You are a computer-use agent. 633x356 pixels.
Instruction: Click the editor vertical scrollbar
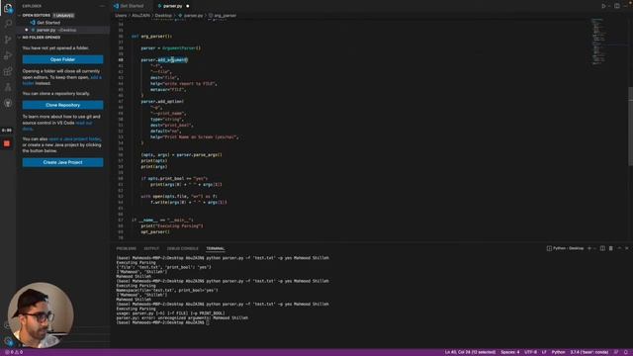[630, 126]
